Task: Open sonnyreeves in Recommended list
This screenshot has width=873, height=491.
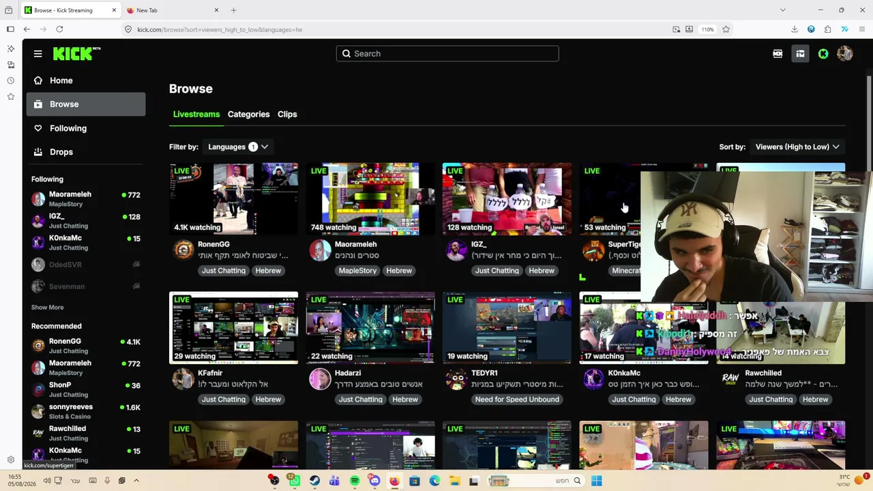Action: pyautogui.click(x=86, y=411)
